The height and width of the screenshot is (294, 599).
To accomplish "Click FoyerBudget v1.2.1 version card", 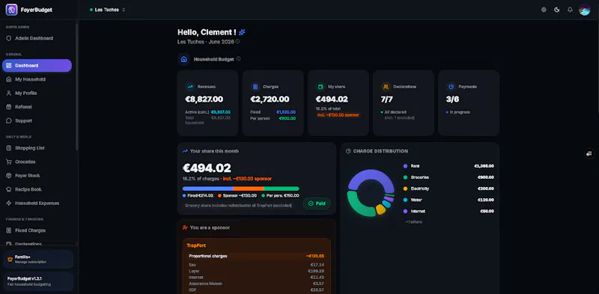I will click(x=38, y=281).
